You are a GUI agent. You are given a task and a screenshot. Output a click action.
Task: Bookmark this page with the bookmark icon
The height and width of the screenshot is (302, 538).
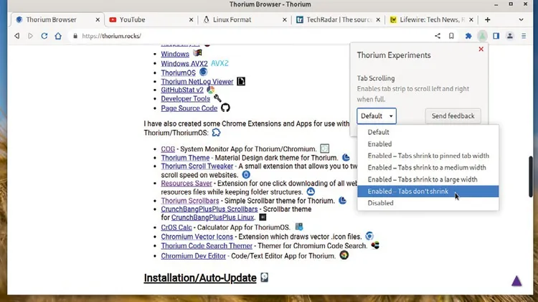[451, 36]
